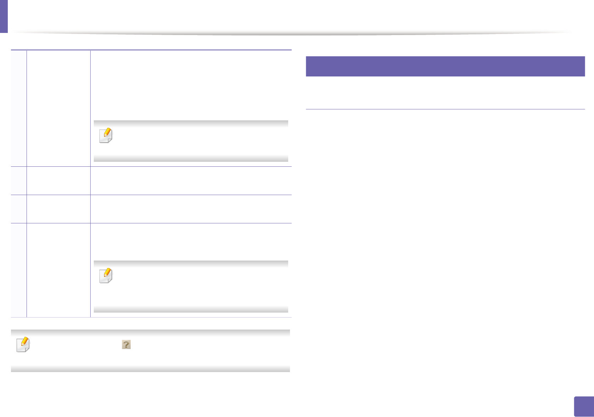Select the wide right cell of the third table row

[x=191, y=209]
